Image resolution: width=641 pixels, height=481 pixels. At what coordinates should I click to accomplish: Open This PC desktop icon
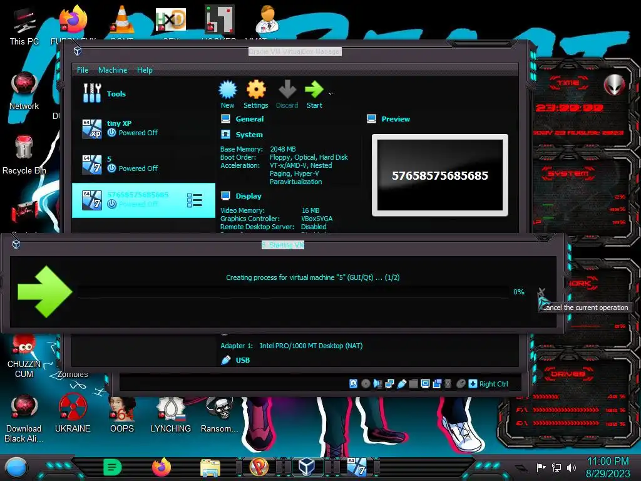coord(24,26)
